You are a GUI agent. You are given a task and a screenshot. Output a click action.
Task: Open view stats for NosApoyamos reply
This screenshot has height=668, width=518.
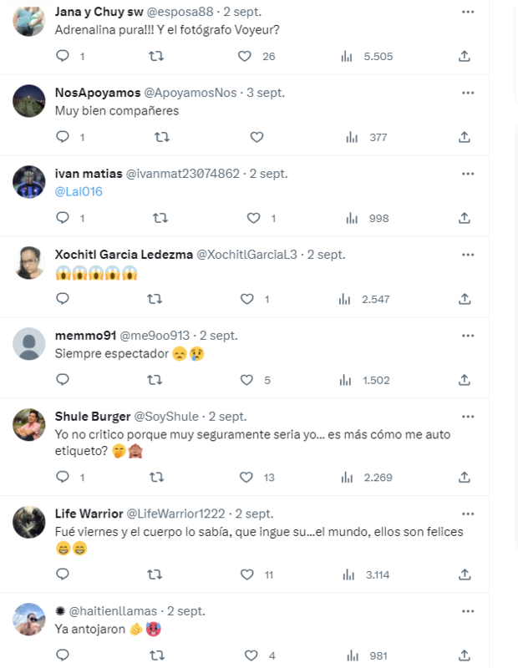pyautogui.click(x=352, y=137)
